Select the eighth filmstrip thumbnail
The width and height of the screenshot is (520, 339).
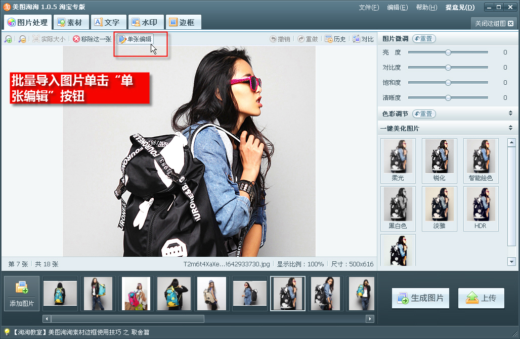(326, 294)
